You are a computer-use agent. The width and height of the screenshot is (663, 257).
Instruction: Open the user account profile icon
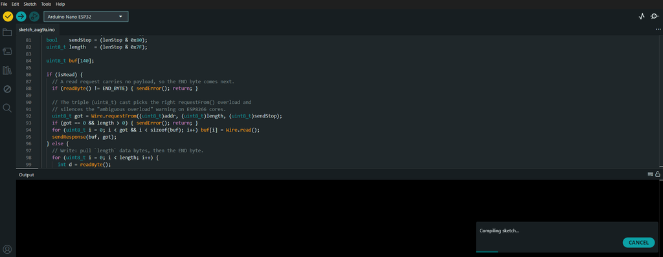[x=7, y=249]
